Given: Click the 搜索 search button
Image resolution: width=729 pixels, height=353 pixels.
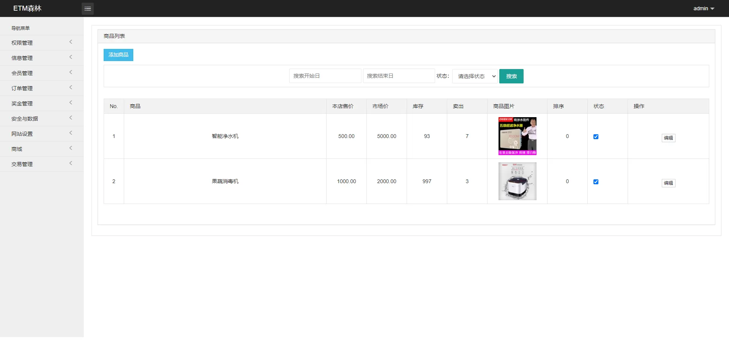Looking at the screenshot, I should coord(511,76).
